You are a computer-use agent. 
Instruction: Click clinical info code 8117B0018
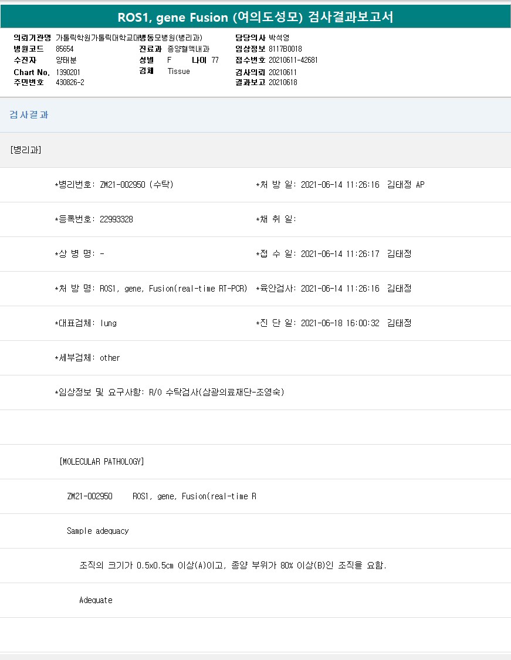(285, 49)
